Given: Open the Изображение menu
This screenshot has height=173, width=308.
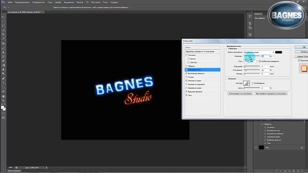Looking at the screenshot, I should tap(38, 2).
